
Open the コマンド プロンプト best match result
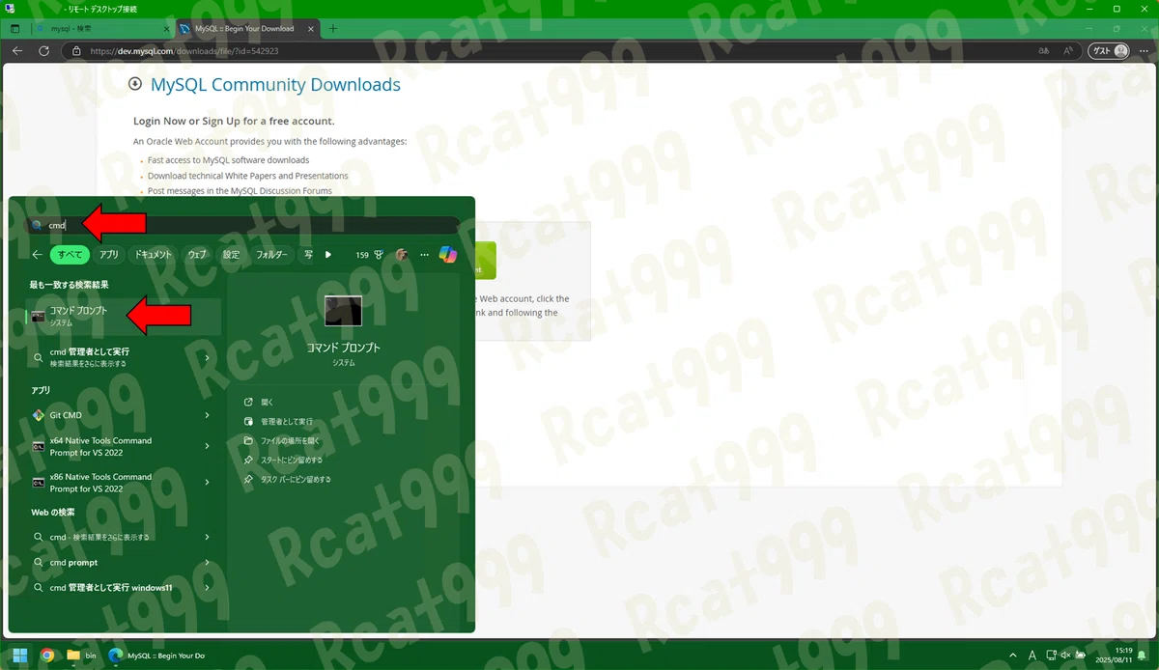(x=124, y=316)
